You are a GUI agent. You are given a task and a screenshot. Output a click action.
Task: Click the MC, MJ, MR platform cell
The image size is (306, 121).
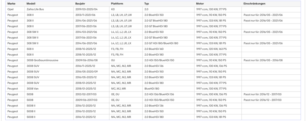[x=126, y=89]
